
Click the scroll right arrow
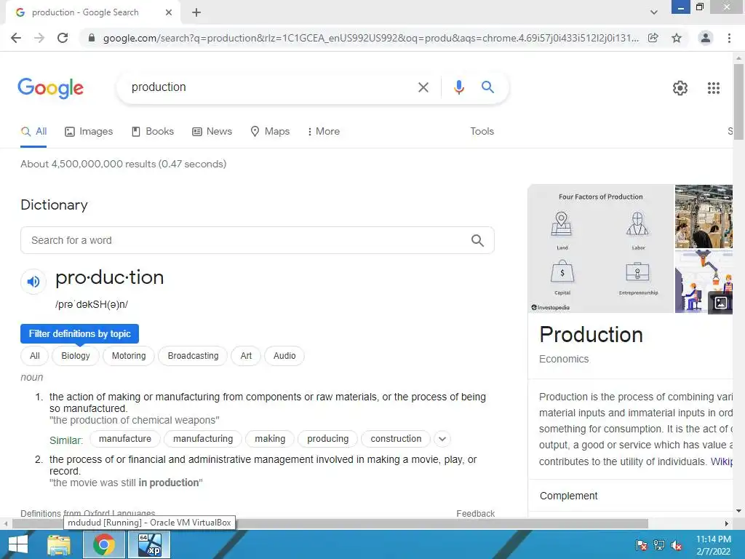(x=727, y=523)
